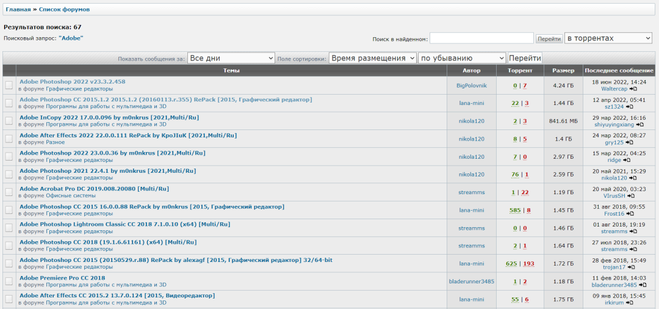This screenshot has height=309, width=659.
Task: Click the "Adobe" search query link
Action: pyautogui.click(x=71, y=38)
